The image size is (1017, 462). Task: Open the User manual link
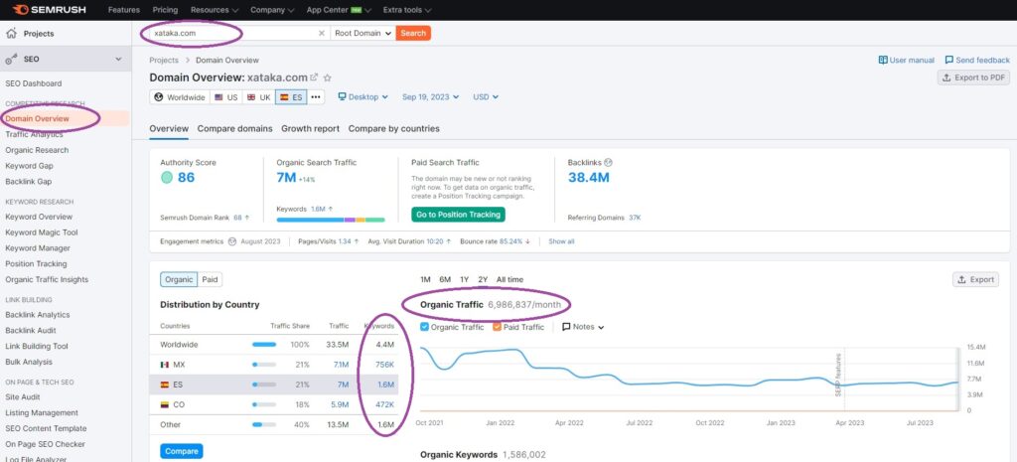[906, 60]
